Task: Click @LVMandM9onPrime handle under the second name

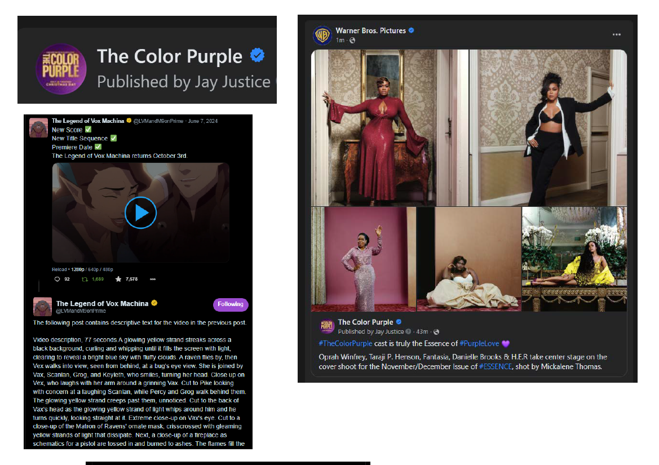Action: 81,311
